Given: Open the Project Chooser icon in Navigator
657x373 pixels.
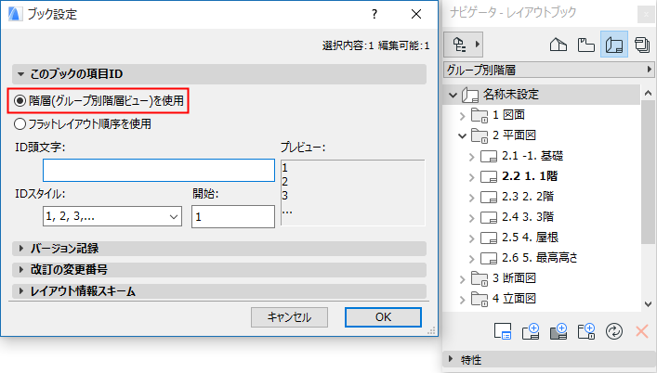Looking at the screenshot, I should pyautogui.click(x=463, y=45).
